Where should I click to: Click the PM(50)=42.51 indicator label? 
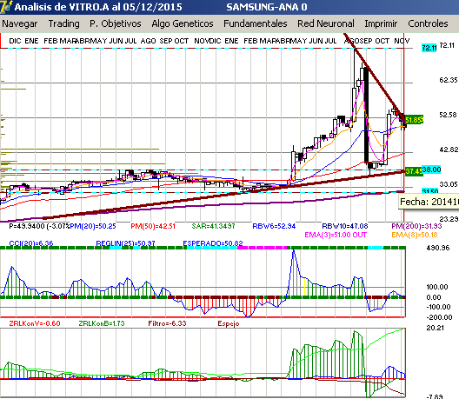tap(153, 226)
